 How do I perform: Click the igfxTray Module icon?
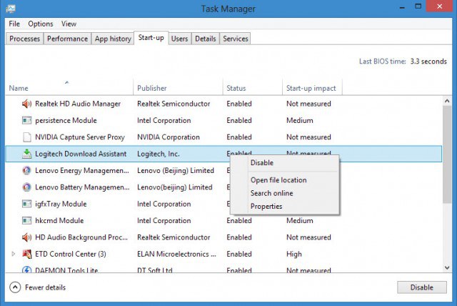(x=26, y=204)
